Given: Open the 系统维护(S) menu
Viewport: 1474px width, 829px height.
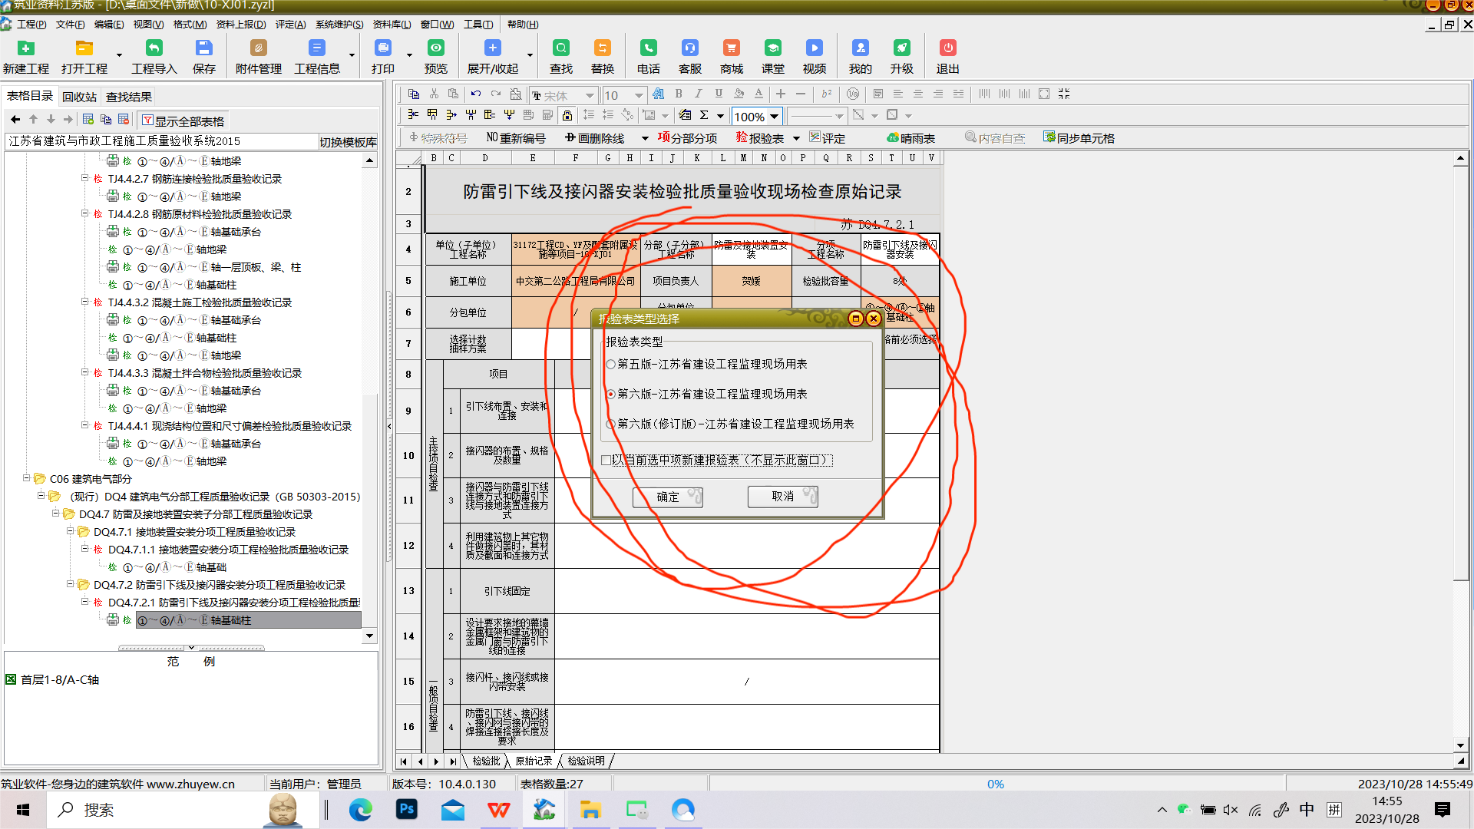Looking at the screenshot, I should pos(339,24).
